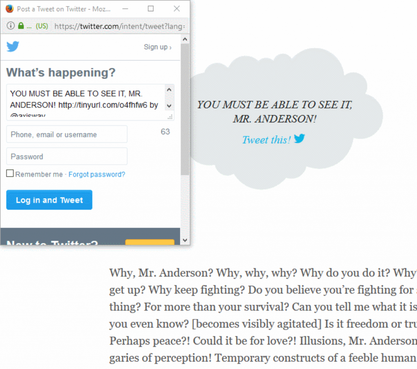Maximize the Post a Tweet window
Screen dimensions: 417x369
(x=151, y=9)
